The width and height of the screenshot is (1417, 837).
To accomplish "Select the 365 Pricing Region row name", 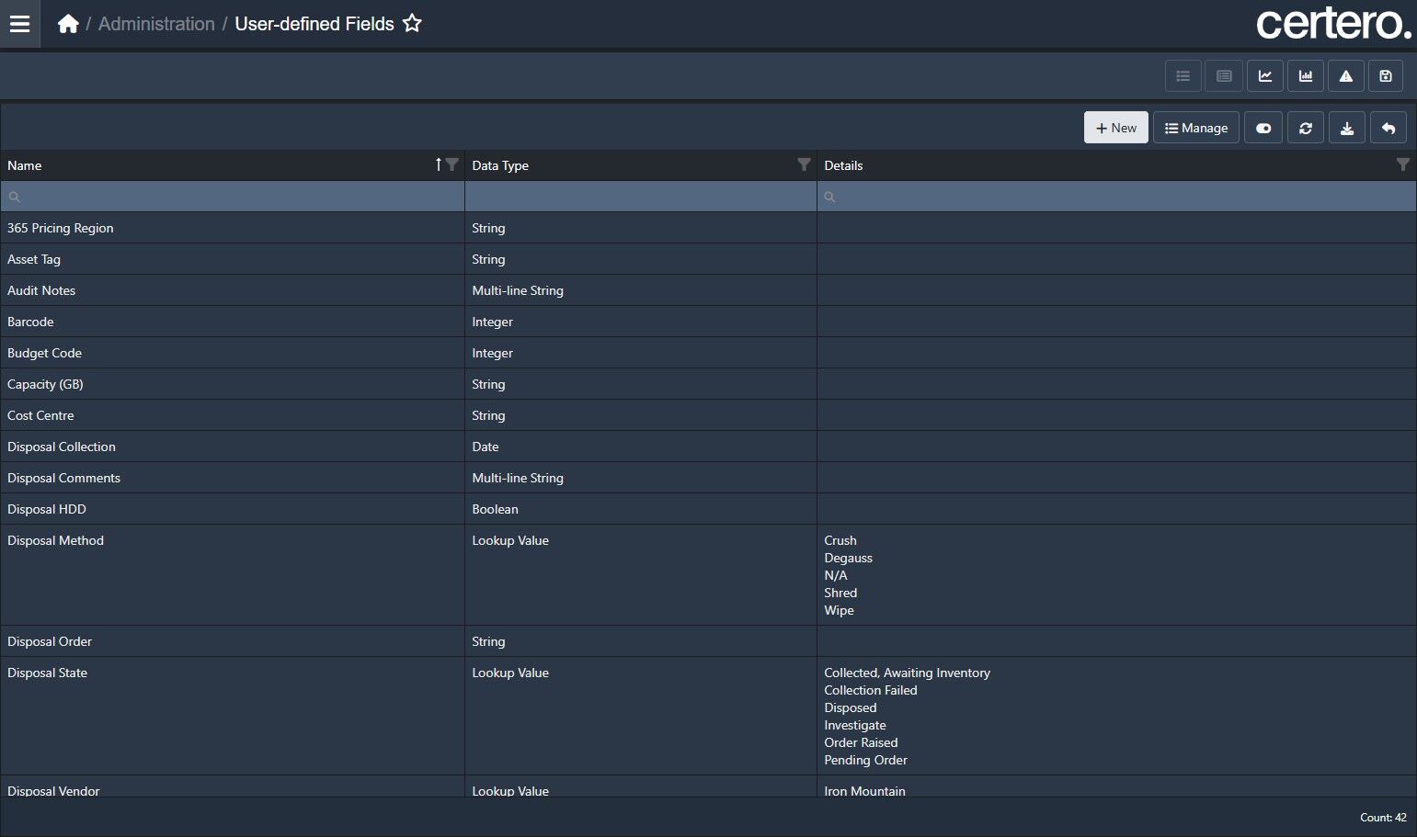I will pos(61,228).
